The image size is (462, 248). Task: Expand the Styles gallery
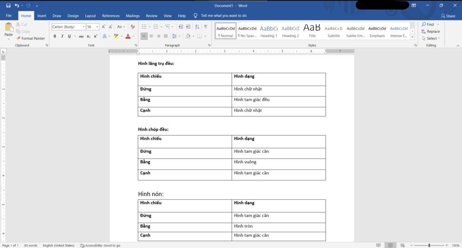(412, 37)
